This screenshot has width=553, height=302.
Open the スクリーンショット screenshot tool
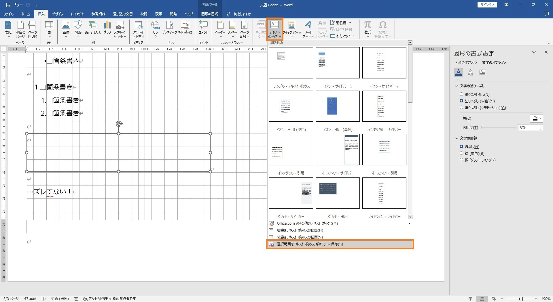pos(120,29)
